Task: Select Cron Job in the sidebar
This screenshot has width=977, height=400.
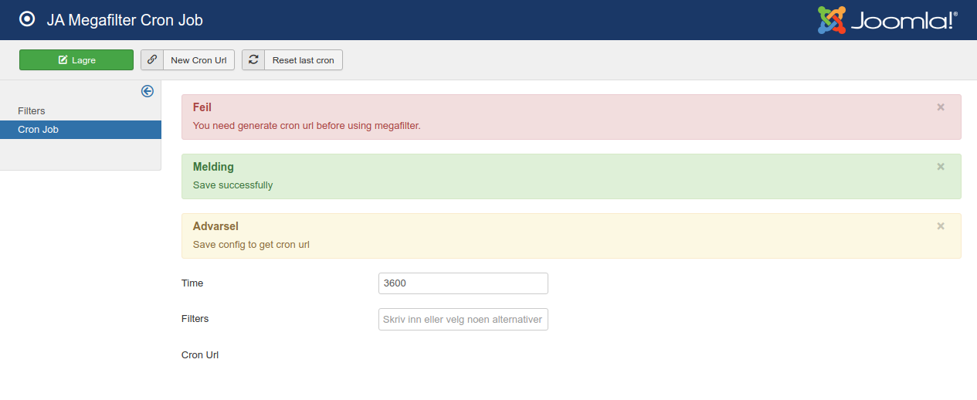Action: pyautogui.click(x=80, y=130)
